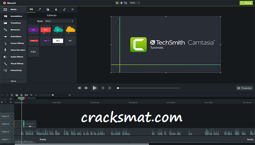Click the Redo arrow icon
The height and width of the screenshot is (145, 255).
coord(7,95)
